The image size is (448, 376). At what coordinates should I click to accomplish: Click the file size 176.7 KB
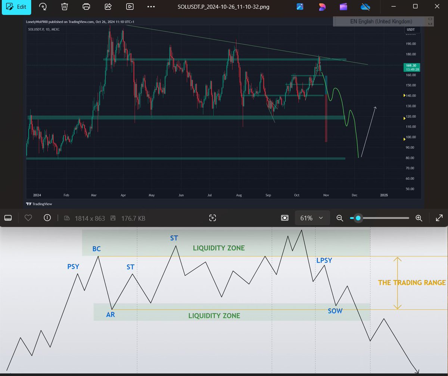tap(133, 218)
